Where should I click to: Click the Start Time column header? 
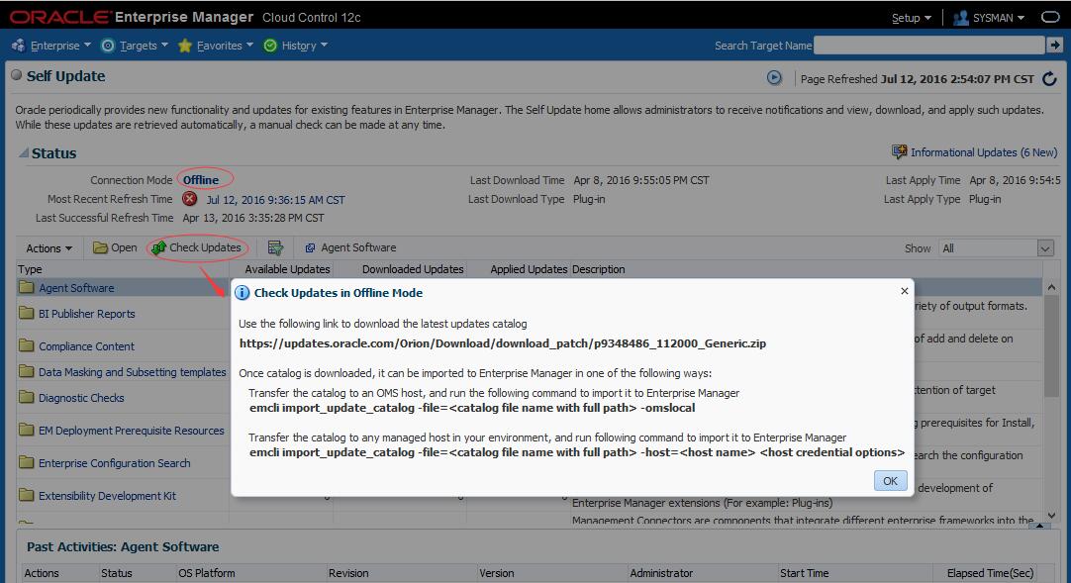tap(804, 573)
